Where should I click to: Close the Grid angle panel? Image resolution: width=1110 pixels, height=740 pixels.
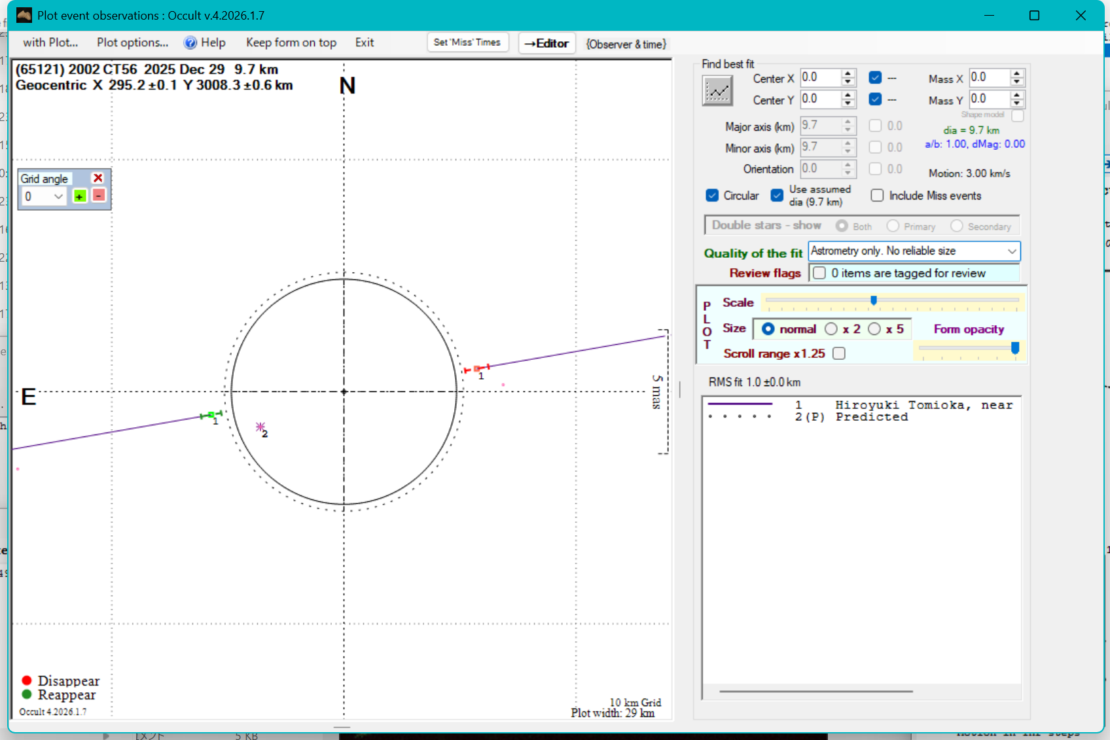click(x=98, y=178)
